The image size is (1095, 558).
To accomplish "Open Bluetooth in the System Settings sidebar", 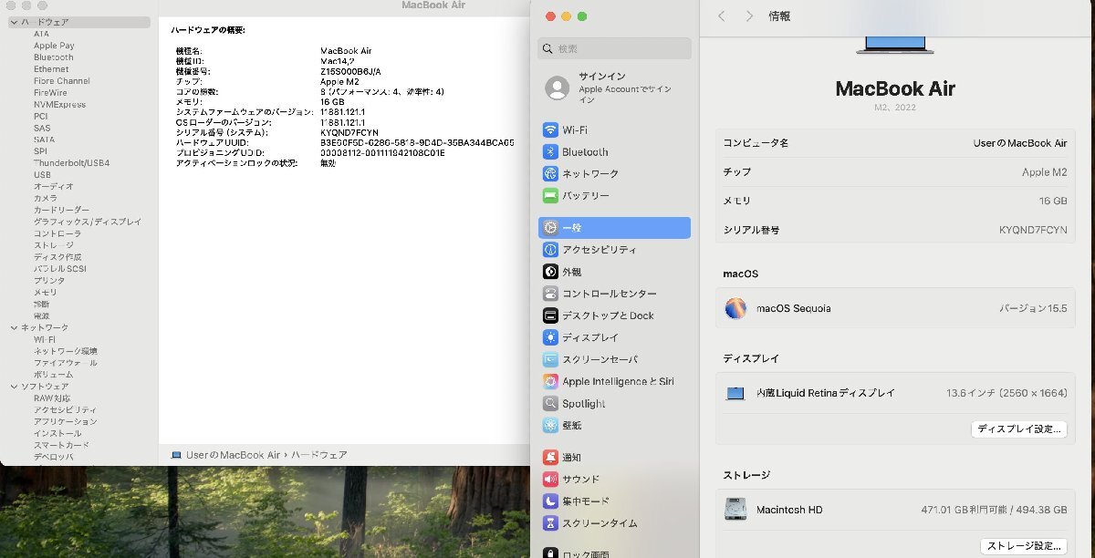I will click(614, 152).
